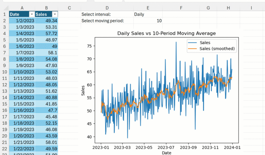
Task: Open the Sales column filter dropdown
Action: 55,14
